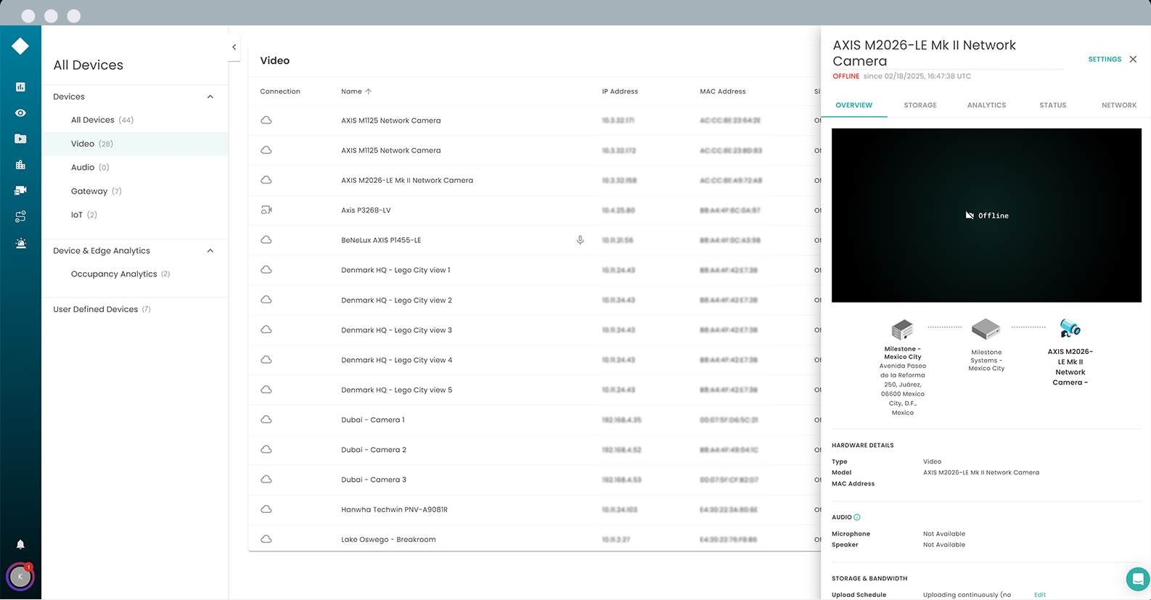The height and width of the screenshot is (600, 1151).
Task: Collapse the Devices section
Action: tap(210, 96)
